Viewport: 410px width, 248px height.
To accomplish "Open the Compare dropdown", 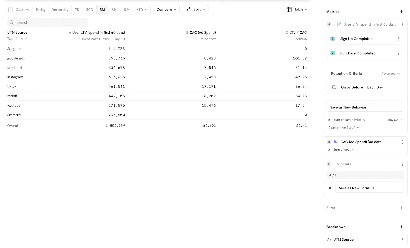I will [x=166, y=10].
